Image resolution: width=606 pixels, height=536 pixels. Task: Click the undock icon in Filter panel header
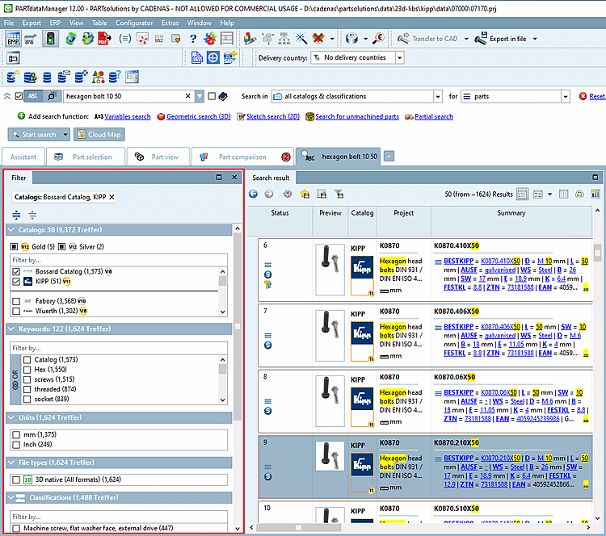pos(219,178)
